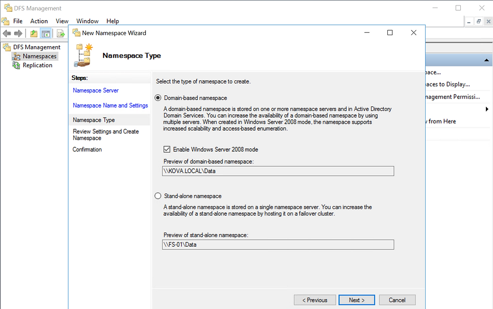
Task: Click the Forward arrow toolbar icon
Action: pos(18,33)
